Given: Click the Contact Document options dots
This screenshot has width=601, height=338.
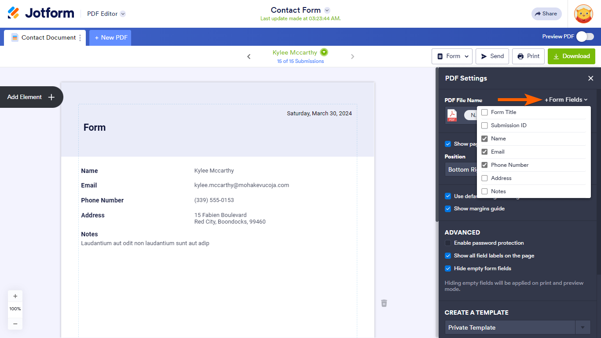Looking at the screenshot, I should 80,38.
